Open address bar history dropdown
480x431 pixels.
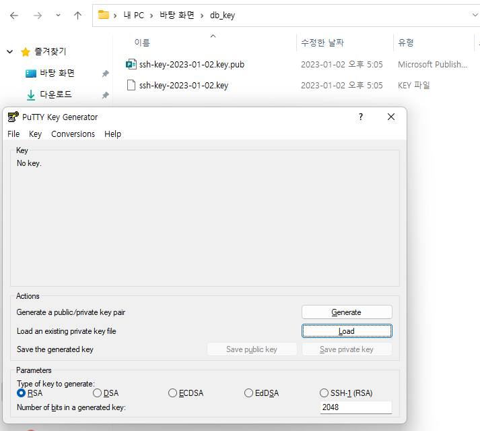tap(475, 15)
